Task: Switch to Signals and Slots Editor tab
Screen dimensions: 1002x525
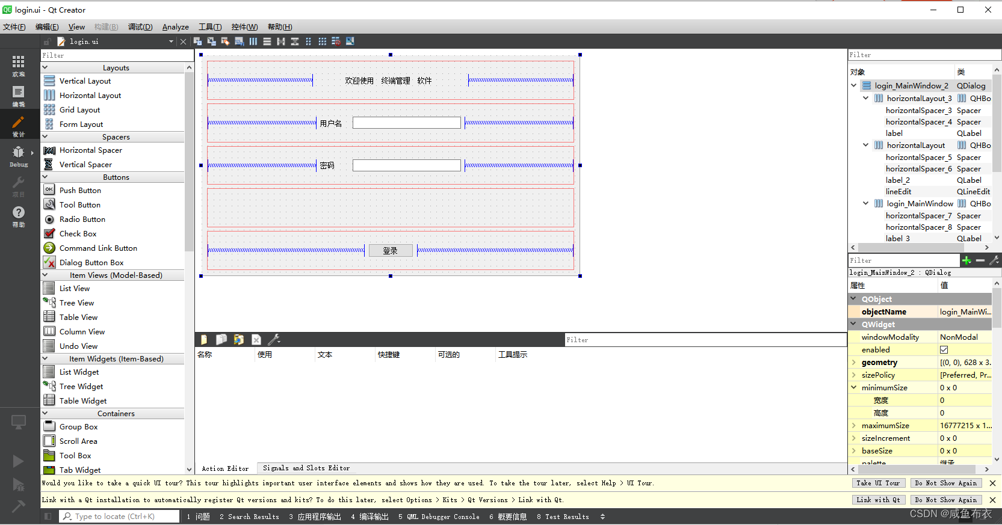Action: 306,468
